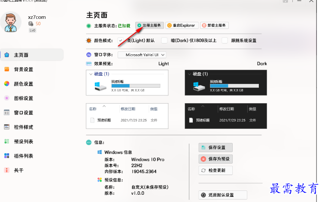Click 名称 column header in Light preview
Image resolution: width=322 pixels, height=202 pixels.
(93, 109)
